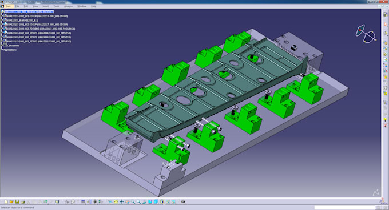
Task: Click the Assembly Design workbench icon
Action: click(x=385, y=14)
